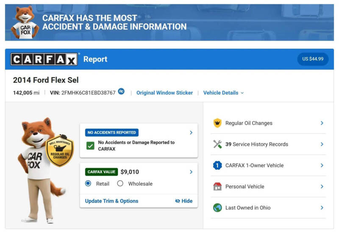This screenshot has height=232, width=339.
Task: Open the No Accidents Reported chevron
Action: [191, 133]
